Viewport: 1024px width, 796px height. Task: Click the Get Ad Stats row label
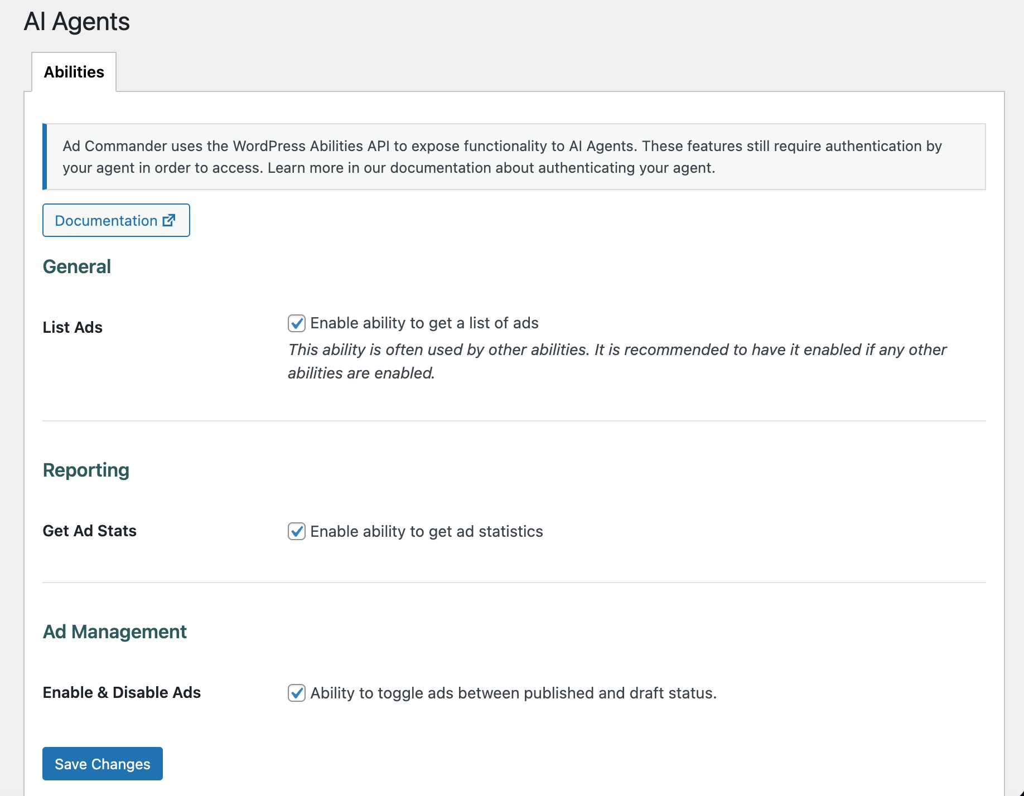(x=89, y=531)
